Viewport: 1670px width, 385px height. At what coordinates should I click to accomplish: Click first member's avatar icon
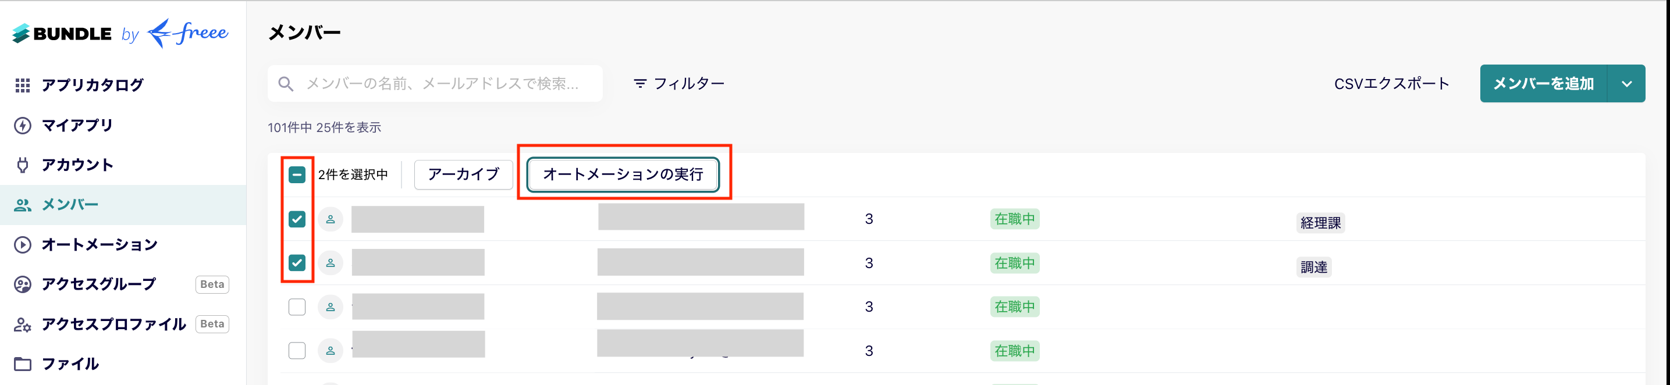tap(331, 220)
